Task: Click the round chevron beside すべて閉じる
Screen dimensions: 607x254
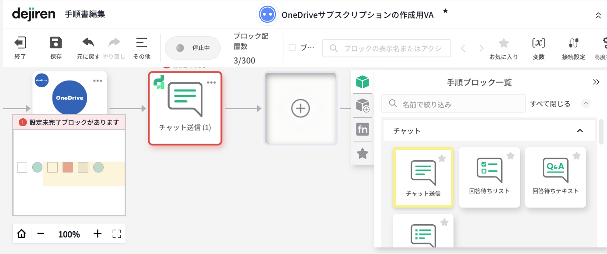Action: (586, 104)
